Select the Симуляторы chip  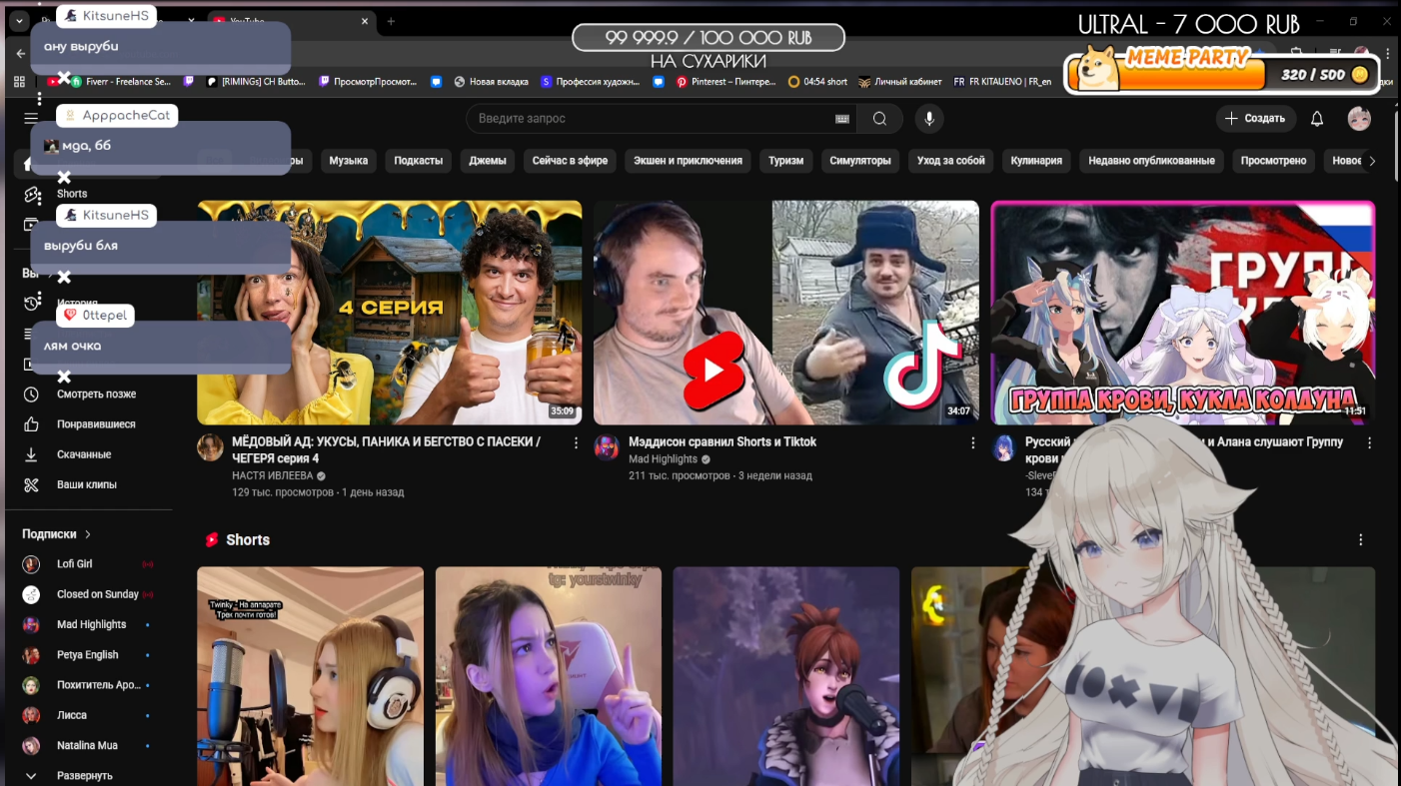click(860, 161)
